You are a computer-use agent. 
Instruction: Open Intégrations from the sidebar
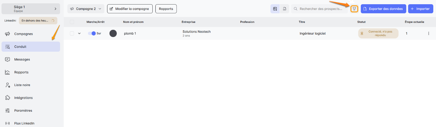pyautogui.click(x=23, y=98)
